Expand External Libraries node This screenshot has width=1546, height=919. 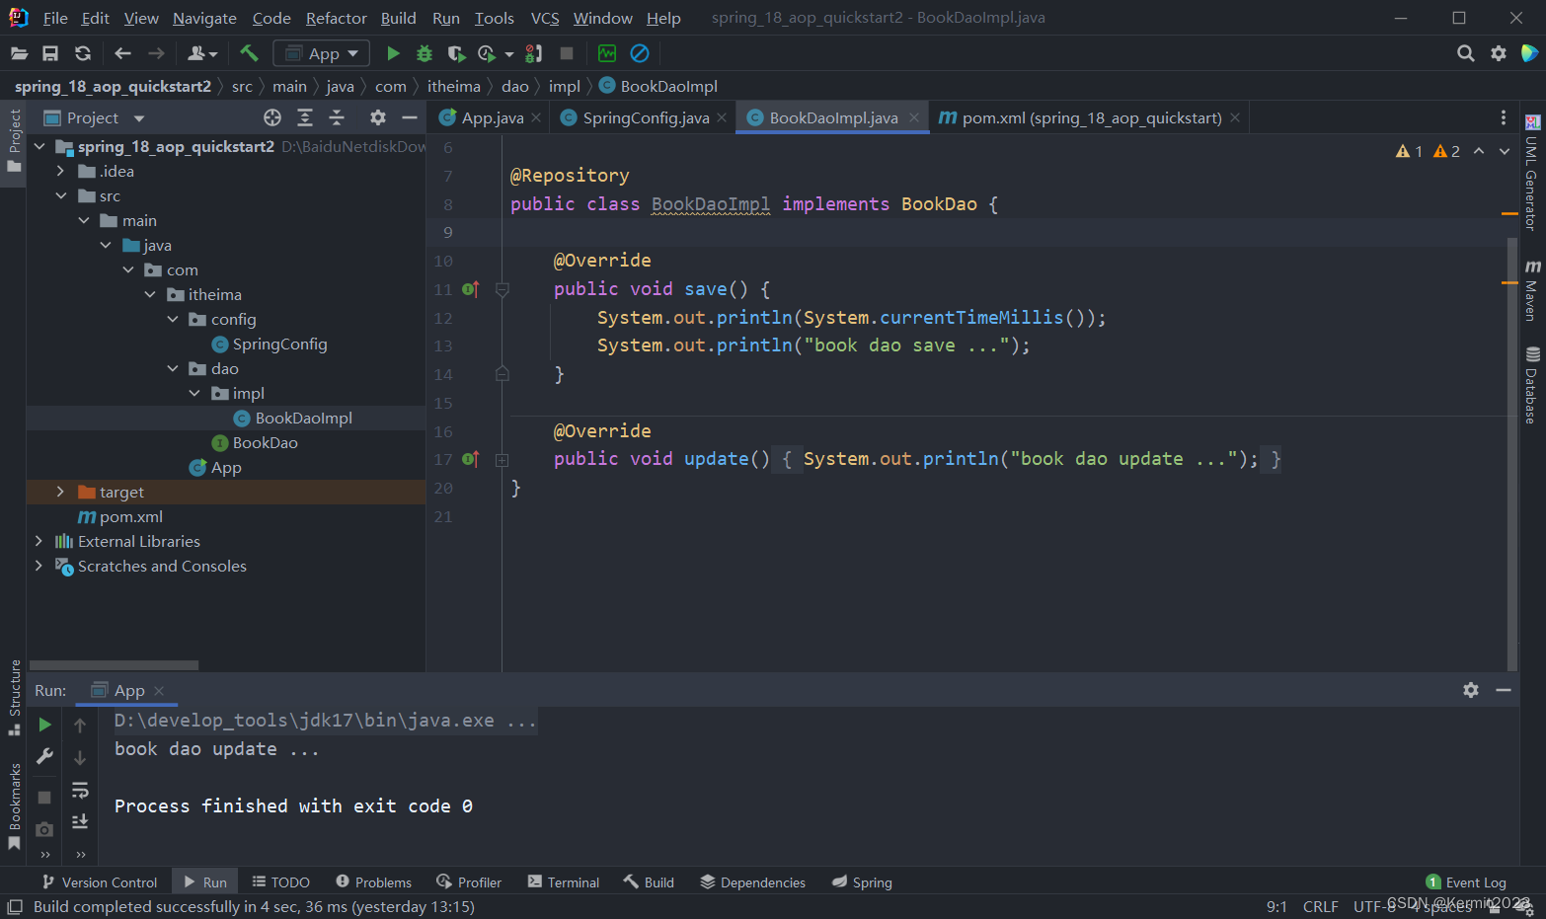pos(39,541)
